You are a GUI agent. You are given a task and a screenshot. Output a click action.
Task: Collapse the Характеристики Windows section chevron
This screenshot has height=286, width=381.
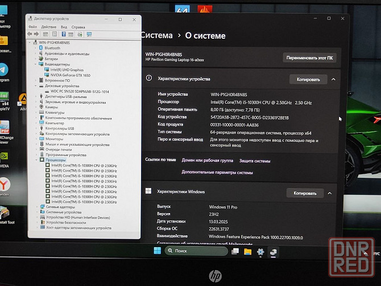point(330,193)
